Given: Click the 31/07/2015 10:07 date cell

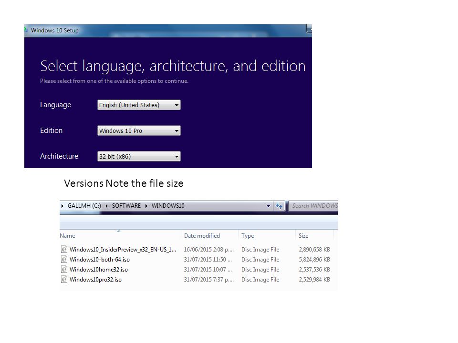Looking at the screenshot, I should point(208,270).
